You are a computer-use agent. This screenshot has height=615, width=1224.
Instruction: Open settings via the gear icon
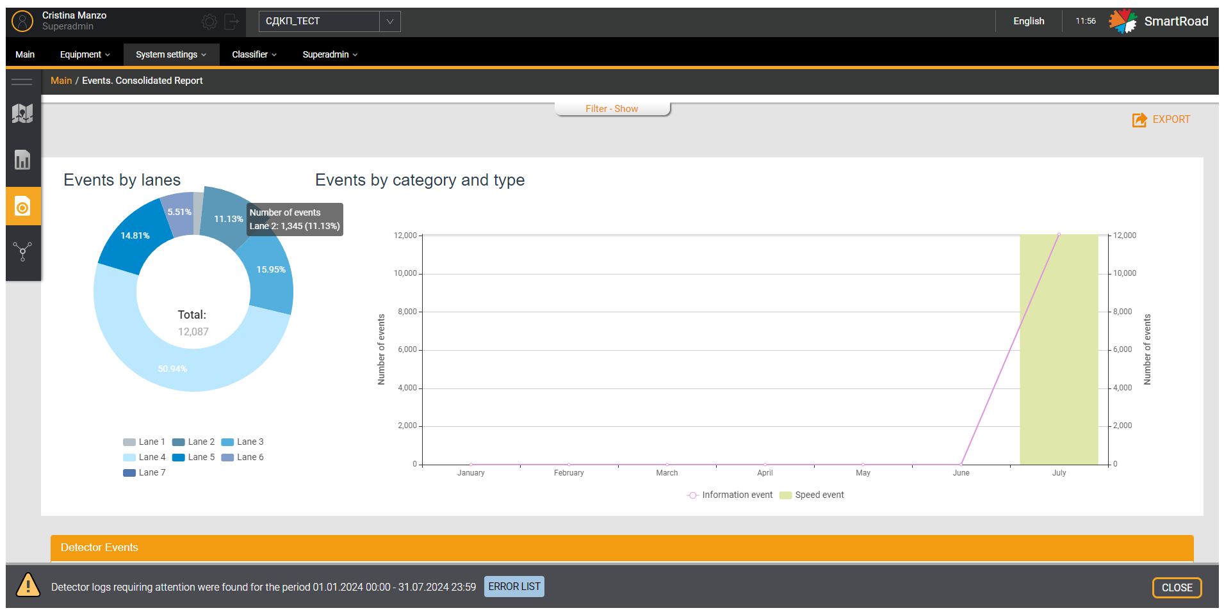coord(209,22)
